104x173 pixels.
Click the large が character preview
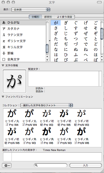pyautogui.click(x=14, y=81)
